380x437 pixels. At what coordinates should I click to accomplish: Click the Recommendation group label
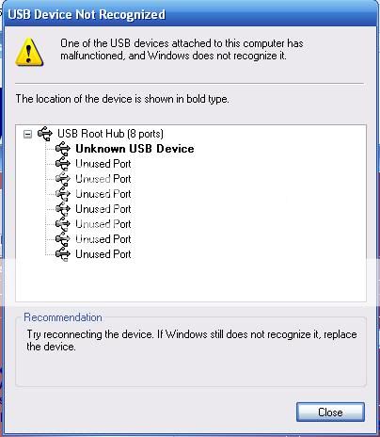[x=63, y=317]
